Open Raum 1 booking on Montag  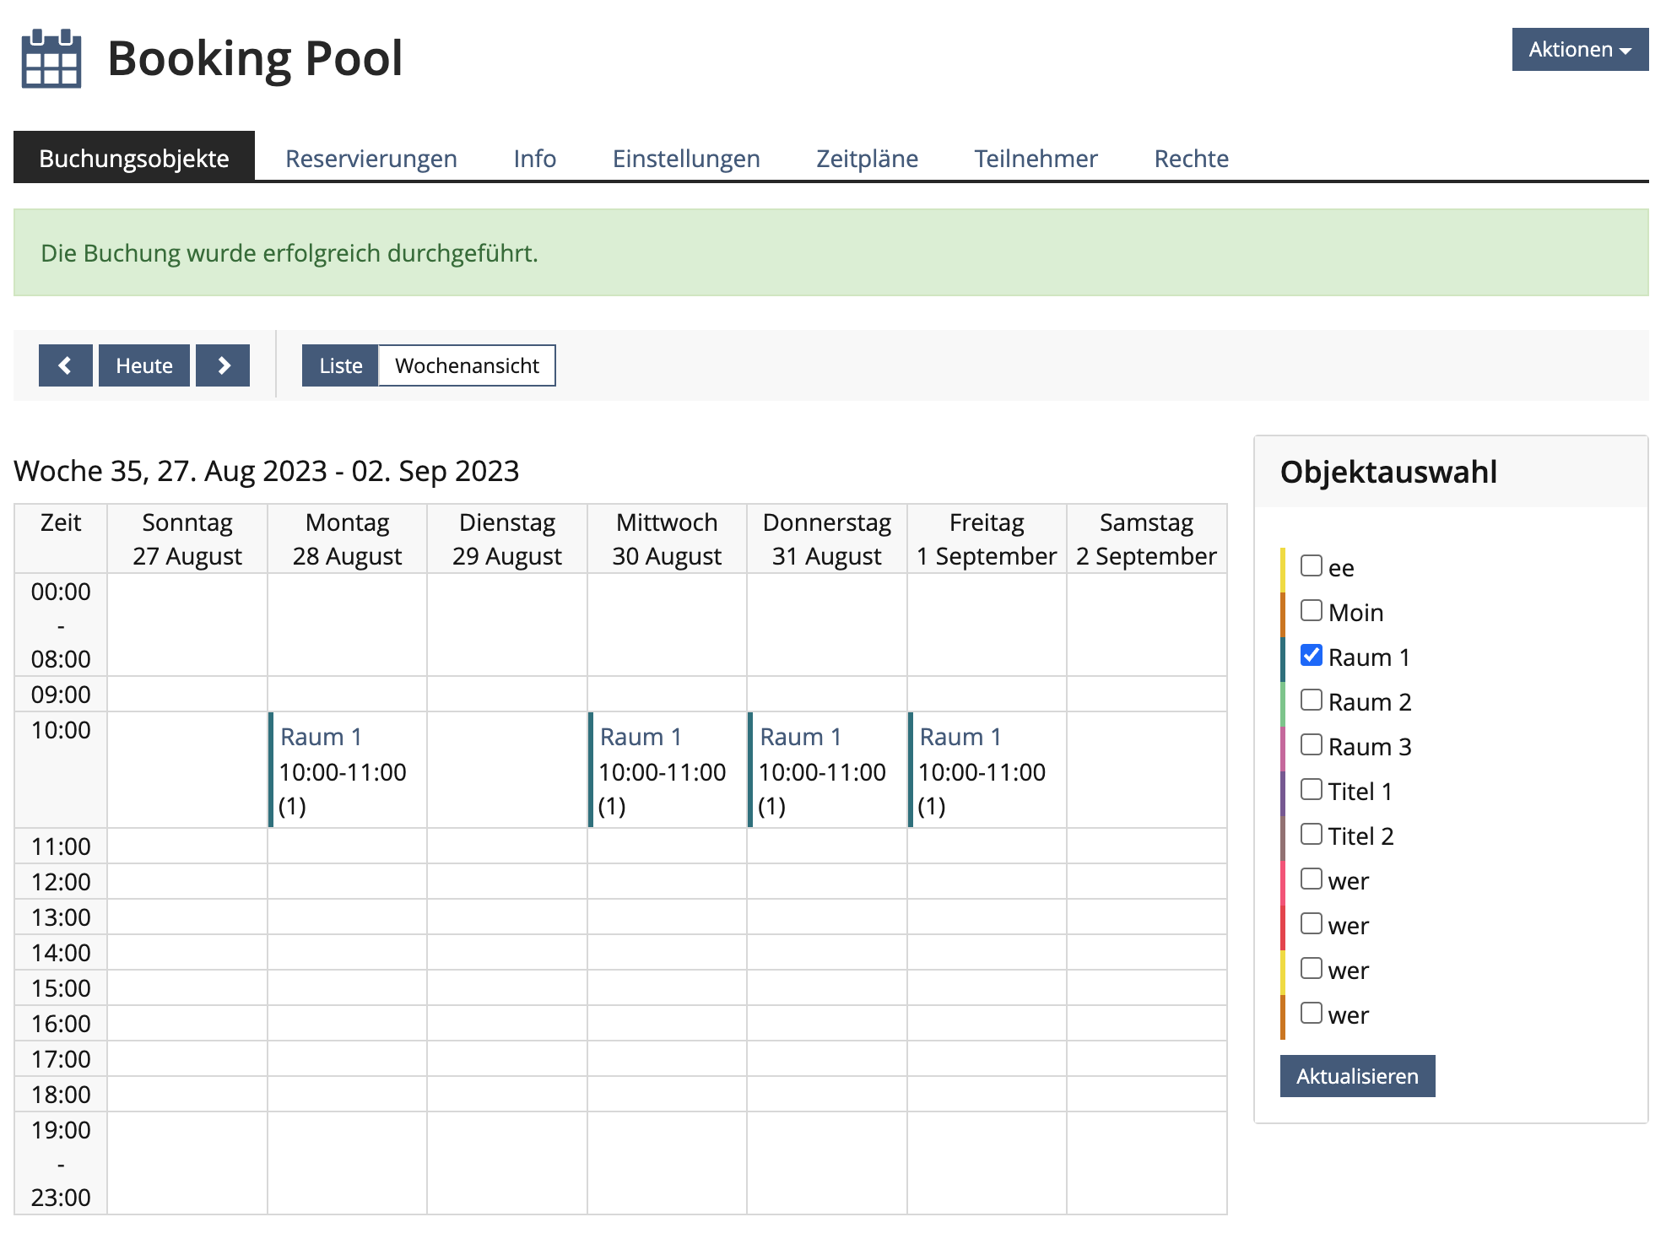(321, 737)
